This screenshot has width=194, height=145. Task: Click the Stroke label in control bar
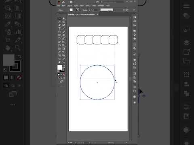pos(85,10)
